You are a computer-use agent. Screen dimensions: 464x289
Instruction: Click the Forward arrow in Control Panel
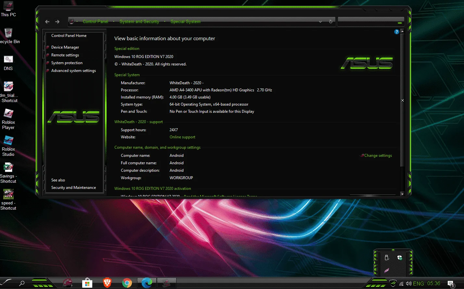coord(57,22)
